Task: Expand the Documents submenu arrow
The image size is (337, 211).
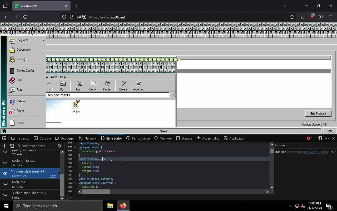Action: (x=43, y=50)
